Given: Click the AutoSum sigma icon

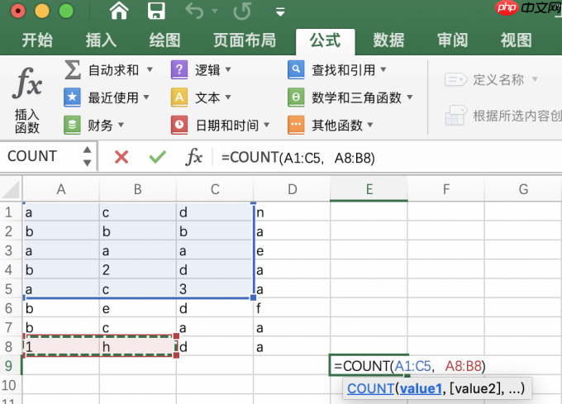Looking at the screenshot, I should (x=73, y=69).
